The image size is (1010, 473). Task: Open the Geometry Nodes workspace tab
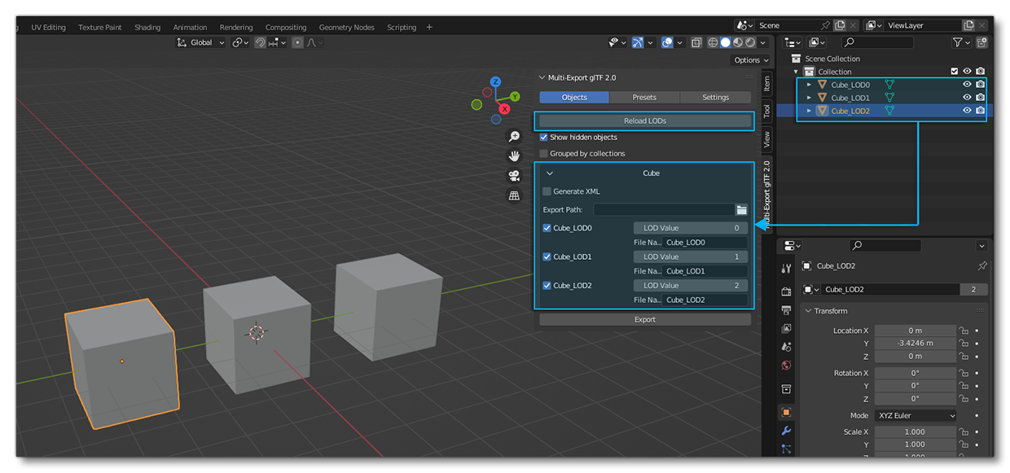coord(346,27)
